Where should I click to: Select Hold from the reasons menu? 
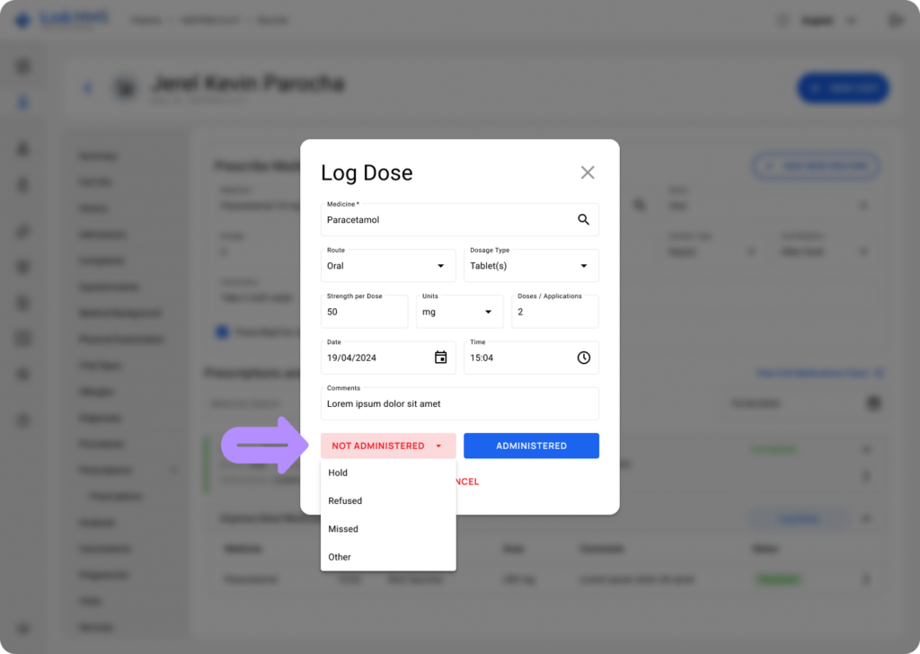(x=339, y=473)
